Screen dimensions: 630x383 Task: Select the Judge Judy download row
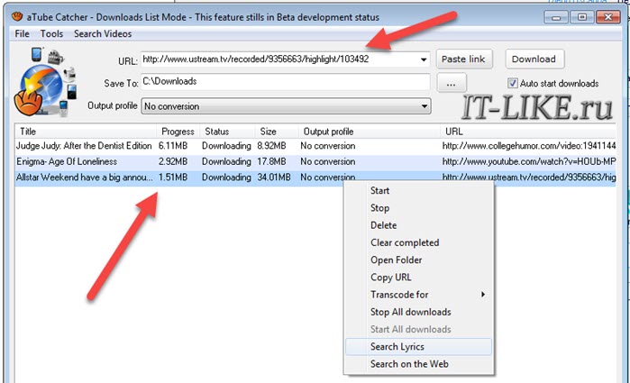(x=315, y=145)
